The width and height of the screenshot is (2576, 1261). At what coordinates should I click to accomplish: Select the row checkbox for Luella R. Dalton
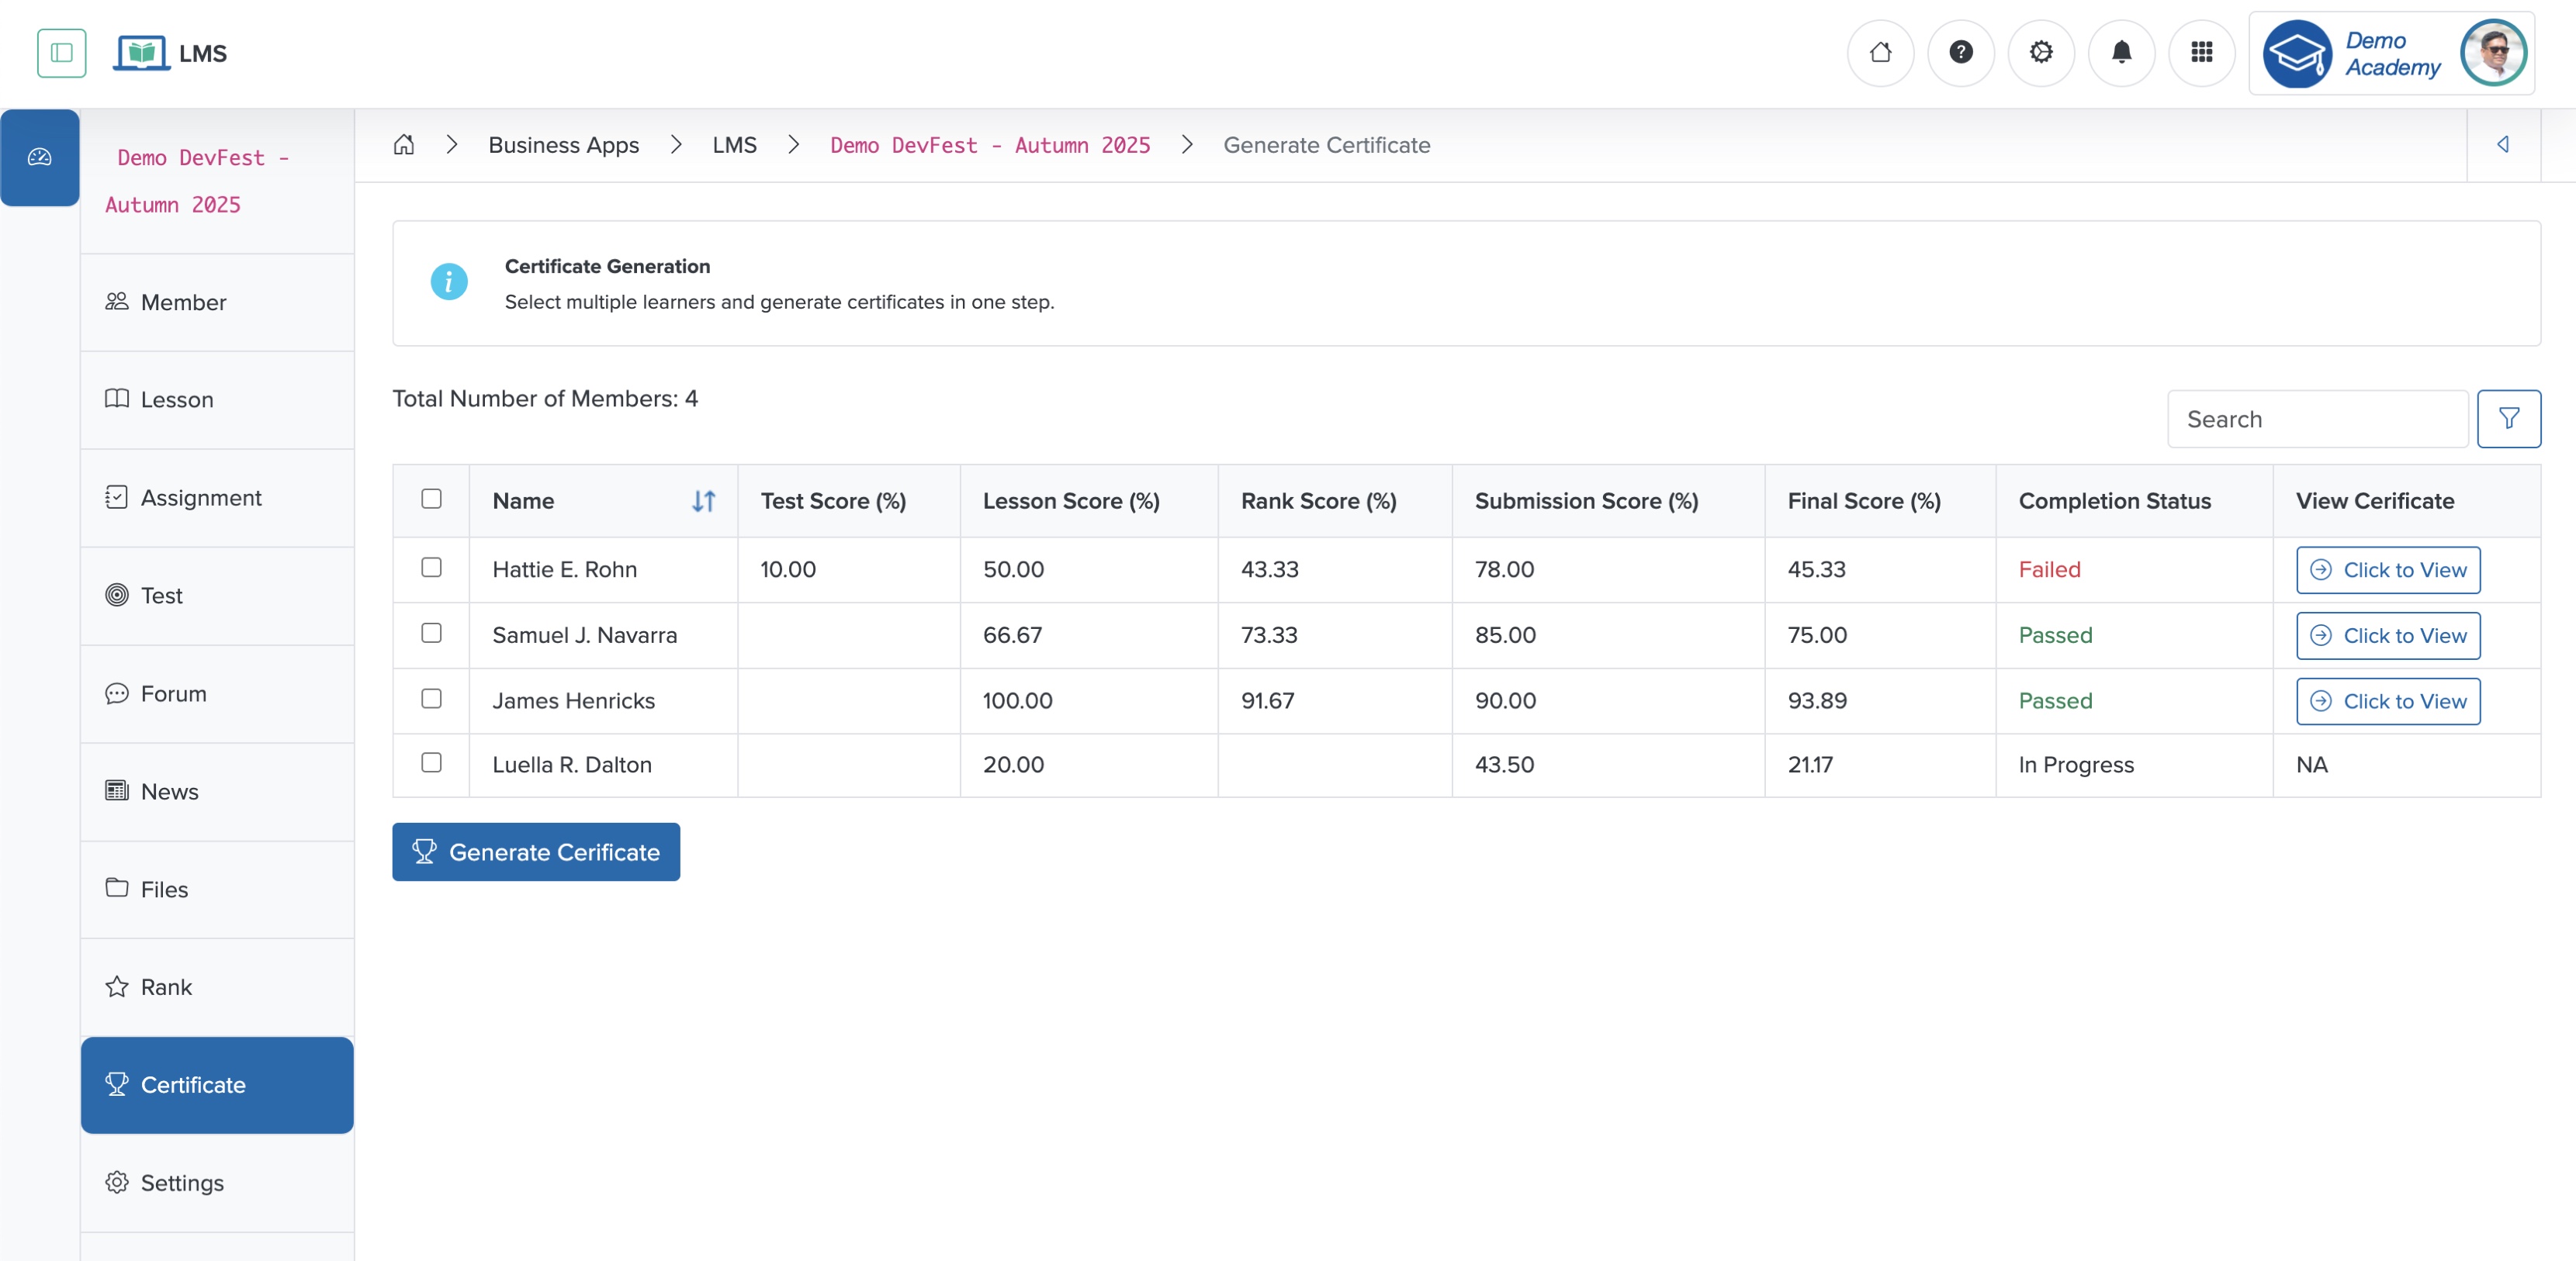[431, 763]
